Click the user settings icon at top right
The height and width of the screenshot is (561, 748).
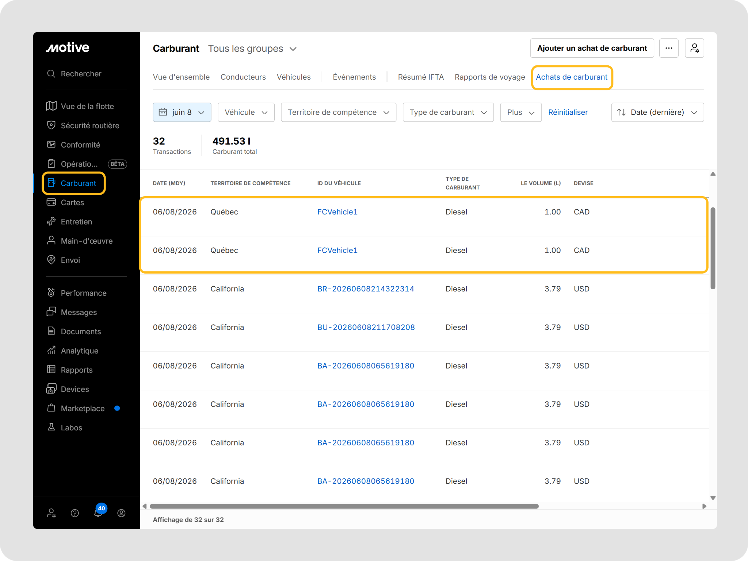point(694,48)
